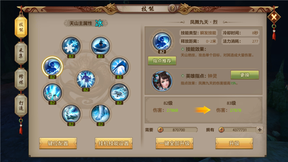Select the dark whirlpool figure skill icon
This screenshot has width=288, height=162.
(100, 46)
